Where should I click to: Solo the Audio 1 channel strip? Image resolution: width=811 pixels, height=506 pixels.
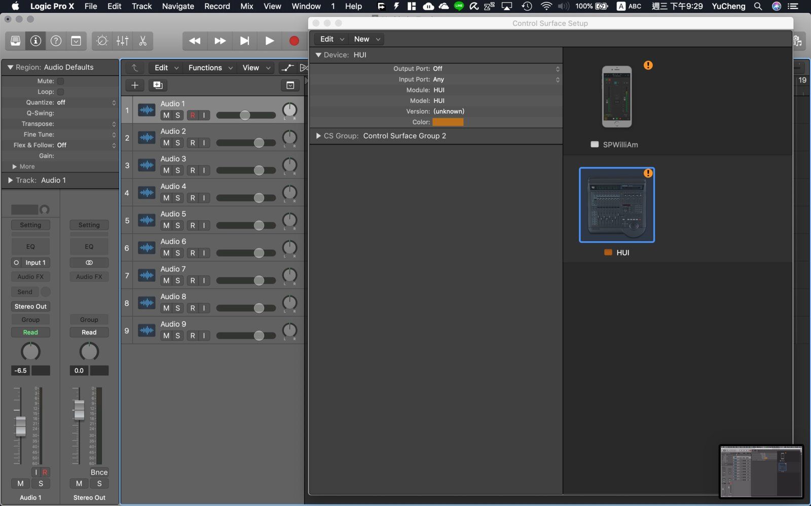(41, 483)
